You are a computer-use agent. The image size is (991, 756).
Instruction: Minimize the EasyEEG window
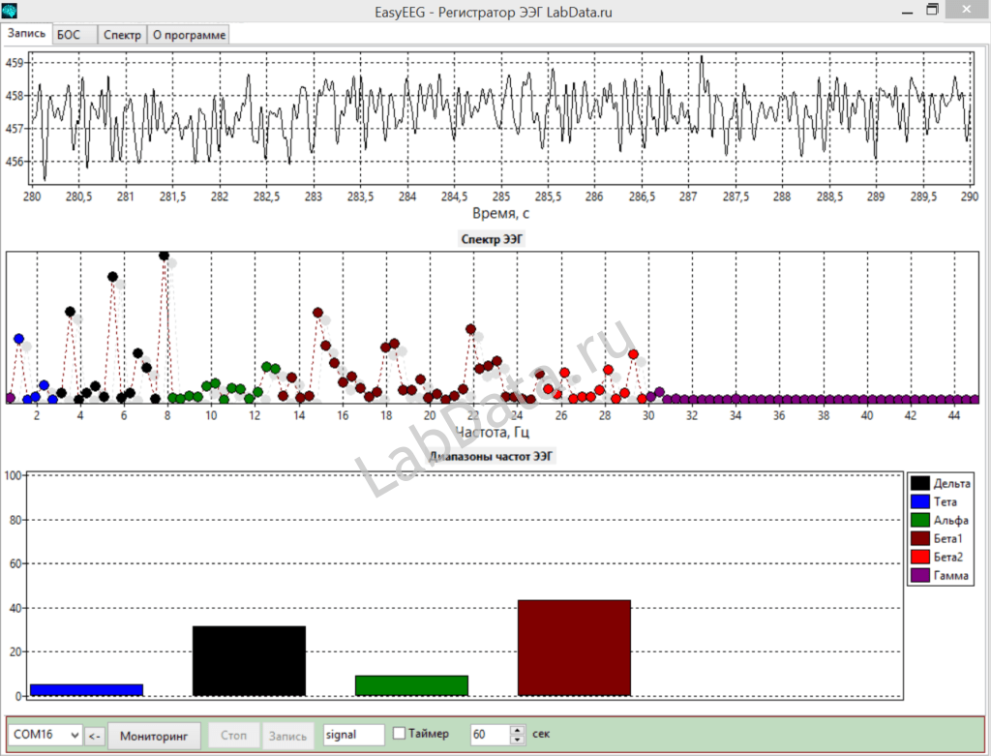(908, 11)
